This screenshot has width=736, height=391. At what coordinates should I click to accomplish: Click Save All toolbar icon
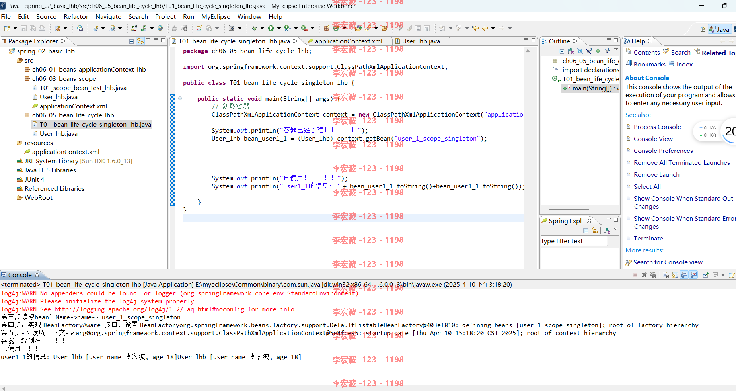pyautogui.click(x=33, y=29)
